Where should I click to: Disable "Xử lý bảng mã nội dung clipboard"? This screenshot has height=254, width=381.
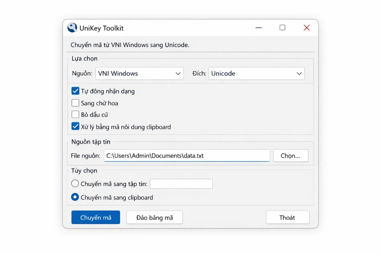pos(75,126)
